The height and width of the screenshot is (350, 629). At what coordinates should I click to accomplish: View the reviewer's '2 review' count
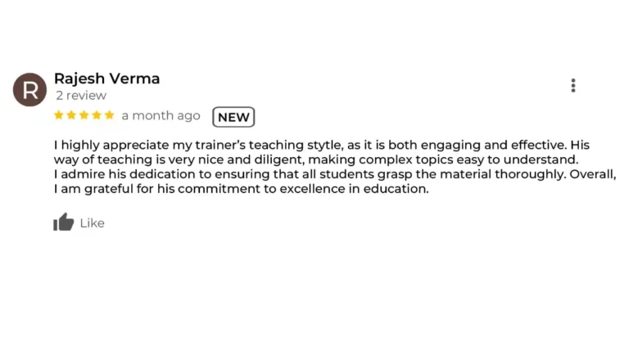click(x=81, y=96)
